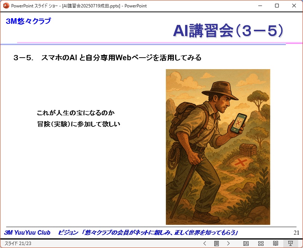Go to the previous slide using status bar arrow
This screenshot has height=248, width=303.
tap(205, 243)
